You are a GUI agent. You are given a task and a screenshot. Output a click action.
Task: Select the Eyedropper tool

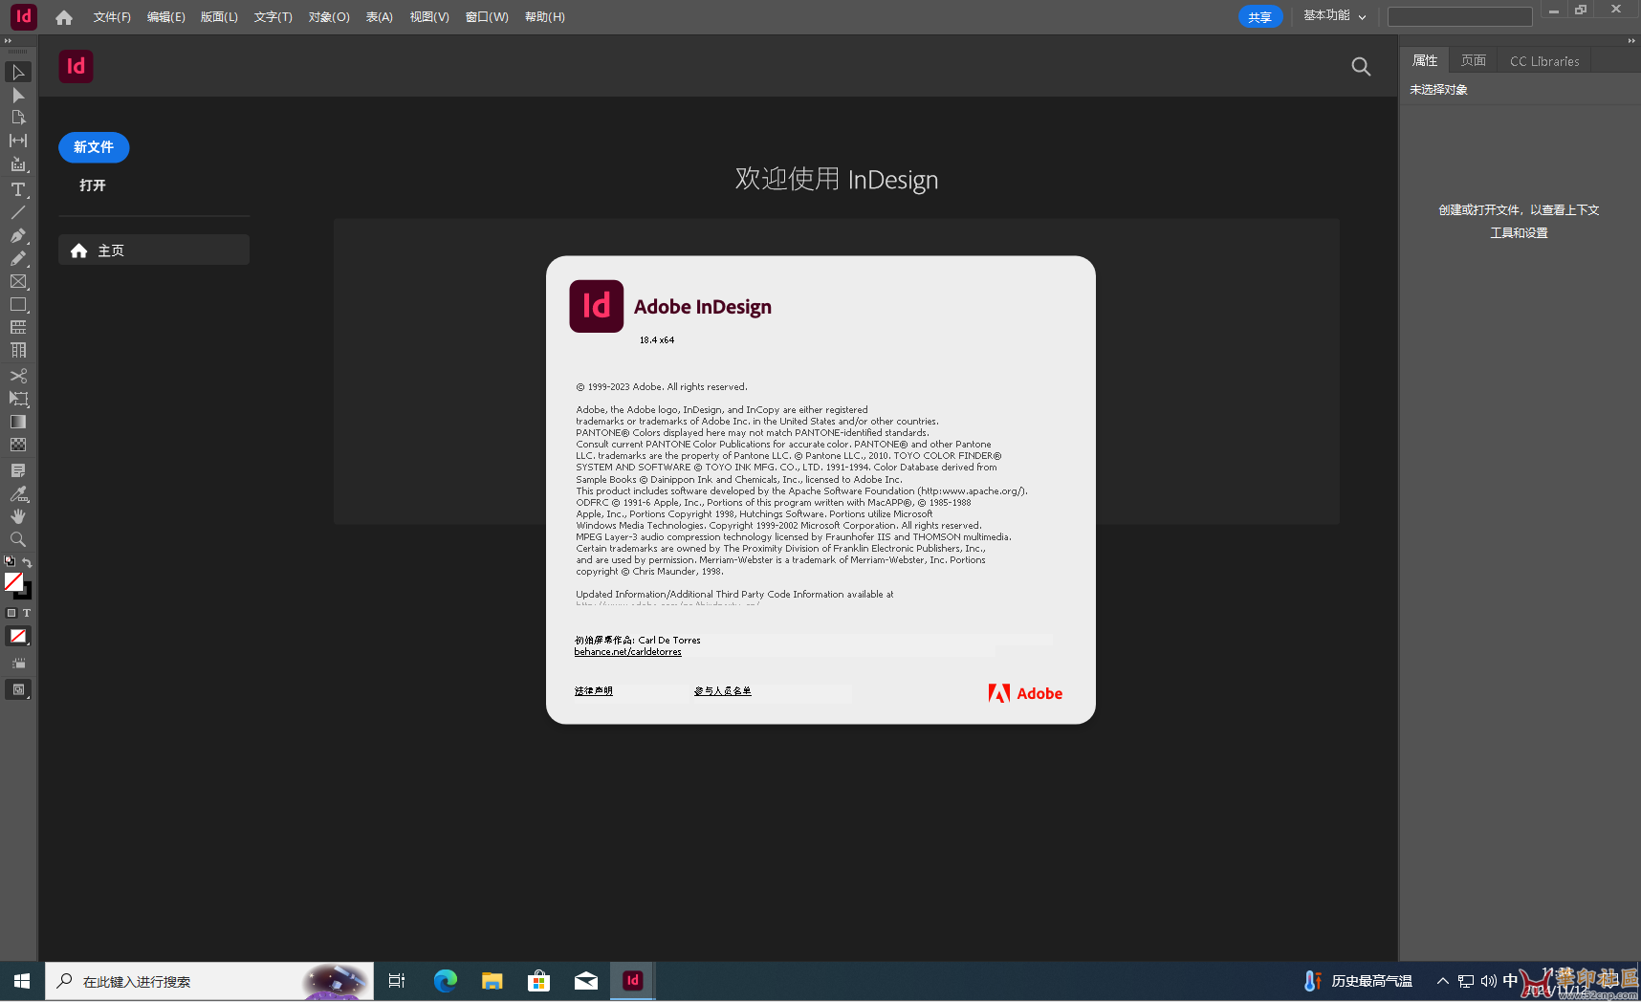(18, 493)
